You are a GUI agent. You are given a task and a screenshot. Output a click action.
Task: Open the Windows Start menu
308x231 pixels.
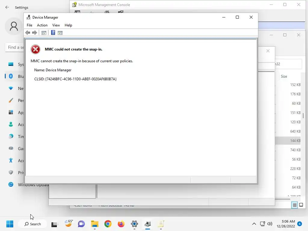click(10, 224)
